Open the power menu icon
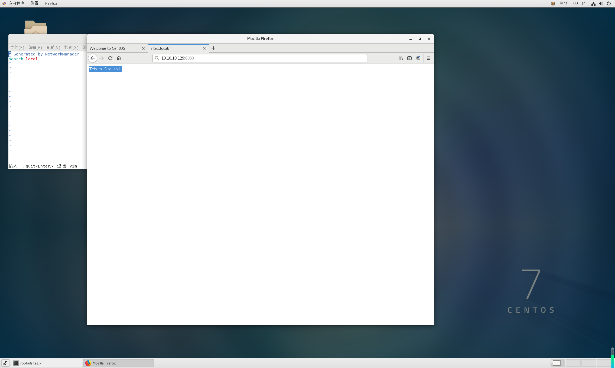Viewport: 615px width, 368px height. tap(609, 4)
